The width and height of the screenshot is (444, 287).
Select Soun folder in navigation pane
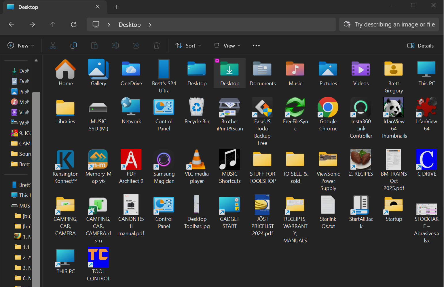pyautogui.click(x=21, y=154)
